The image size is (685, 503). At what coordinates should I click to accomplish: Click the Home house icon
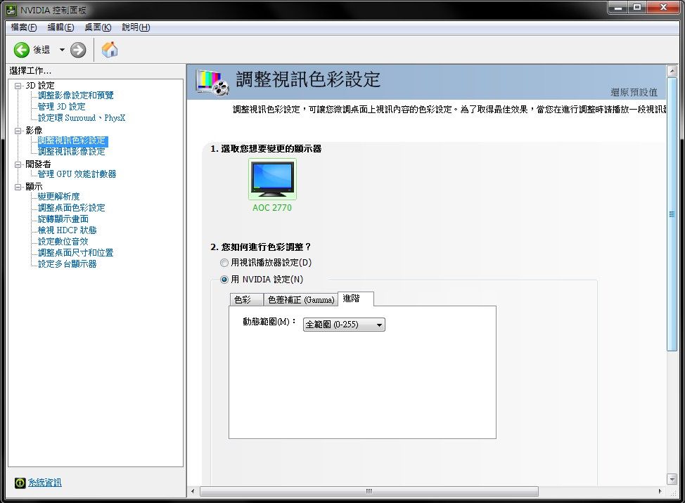coord(110,50)
